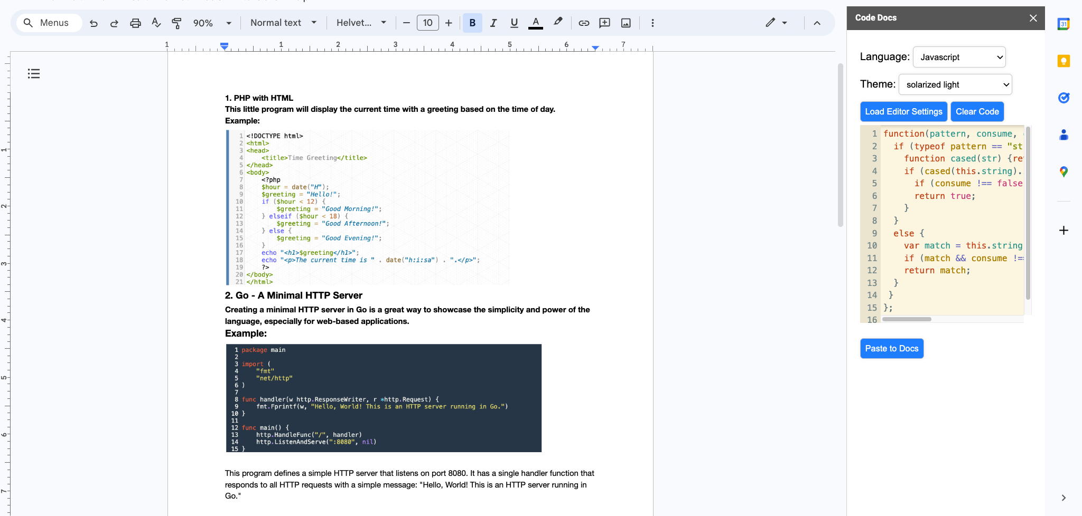Open the More options three-dot menu
Screen dimensions: 1082x516
click(653, 23)
